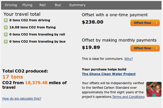Viewport: 163px width, 108px height.
Task: Go to the Bus tab
Action: coord(58,5)
